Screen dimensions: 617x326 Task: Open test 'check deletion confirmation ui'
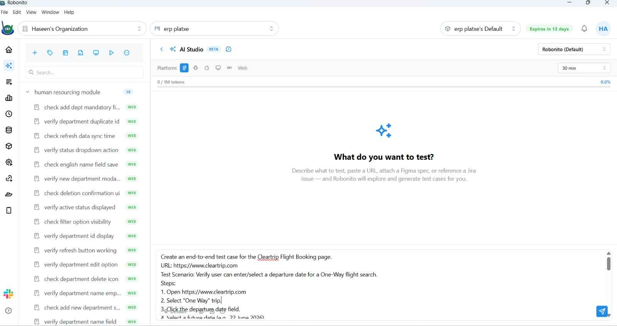click(x=82, y=193)
